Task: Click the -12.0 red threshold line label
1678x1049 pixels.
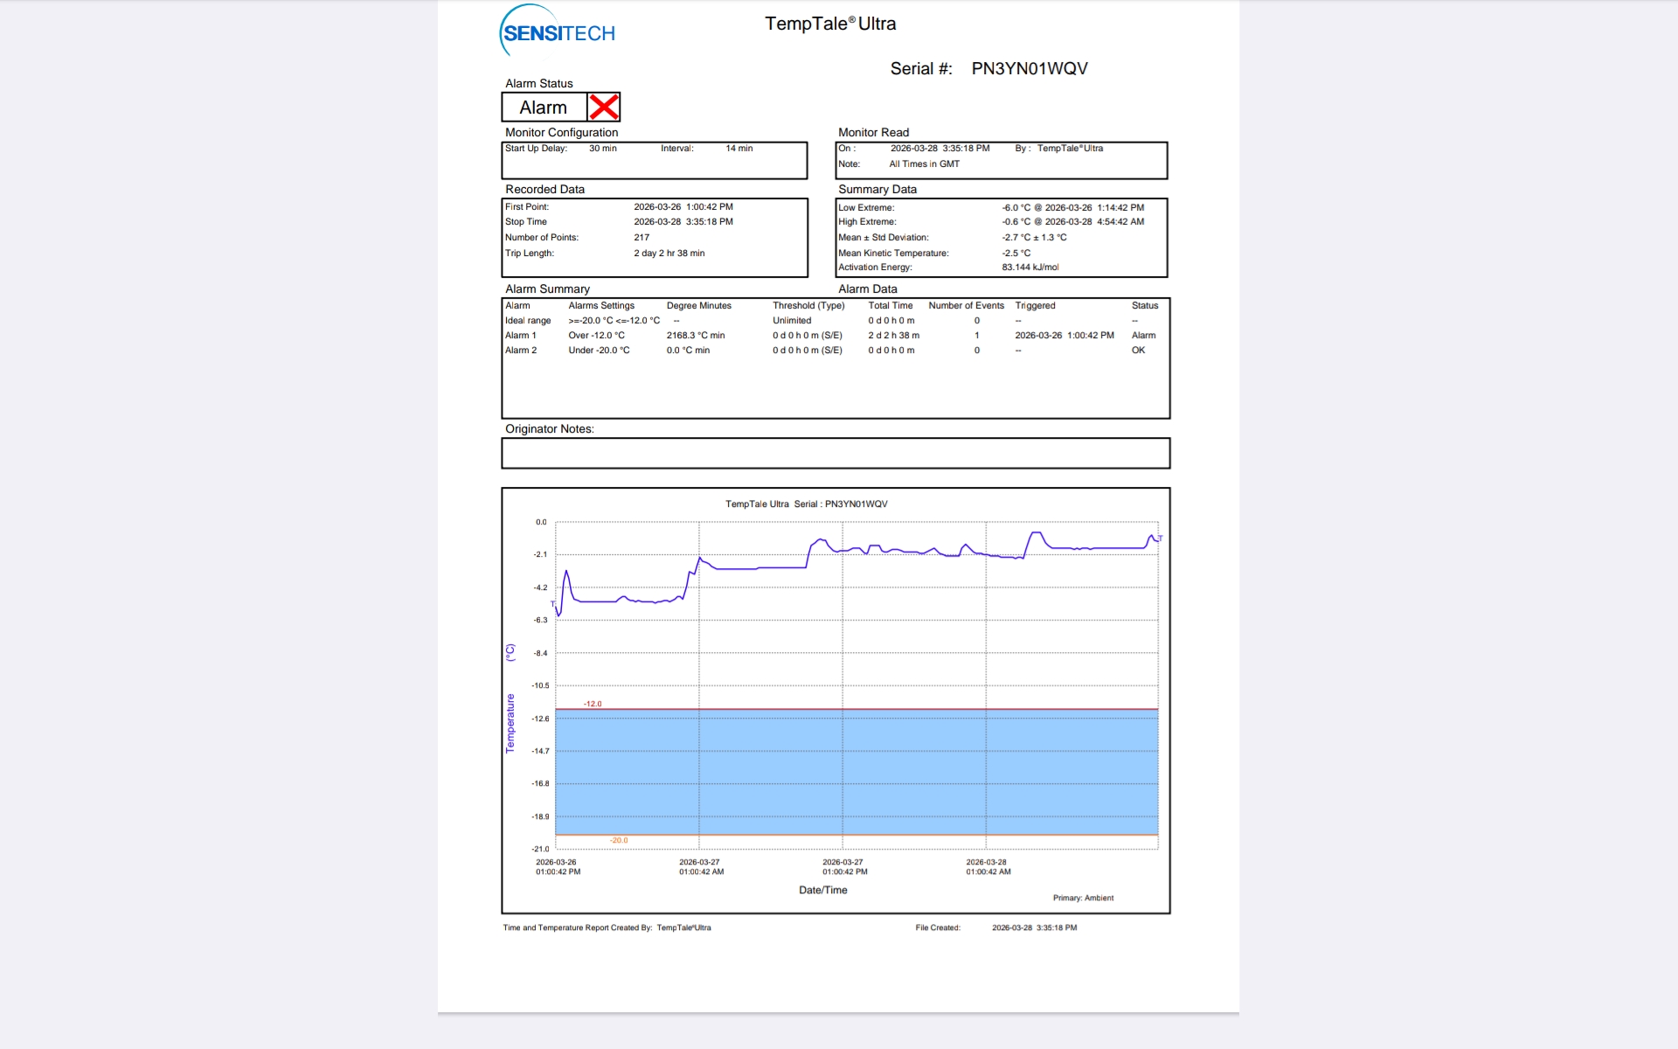Action: 593,704
